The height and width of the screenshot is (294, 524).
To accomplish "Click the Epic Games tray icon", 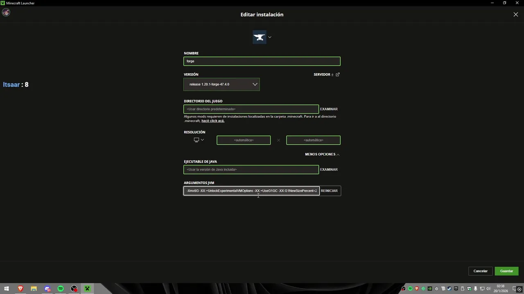I will tap(456, 289).
